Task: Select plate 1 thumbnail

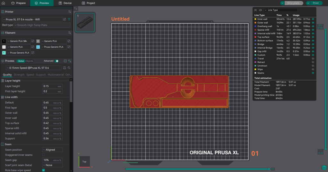Action: coord(85,22)
